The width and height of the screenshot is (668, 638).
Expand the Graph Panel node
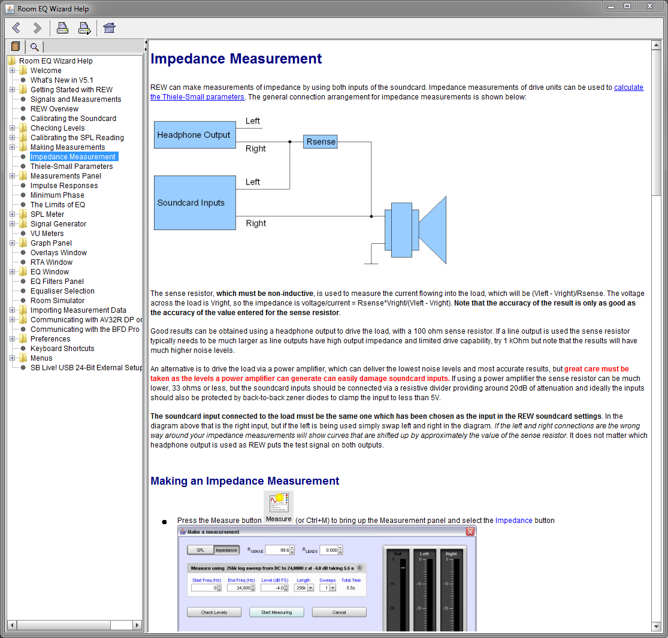(x=12, y=243)
